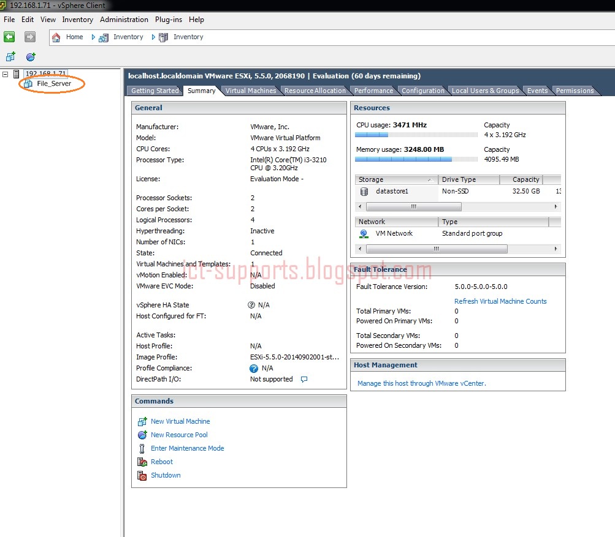Sort storage list by Capacity column
615x537 pixels.
tap(521, 179)
